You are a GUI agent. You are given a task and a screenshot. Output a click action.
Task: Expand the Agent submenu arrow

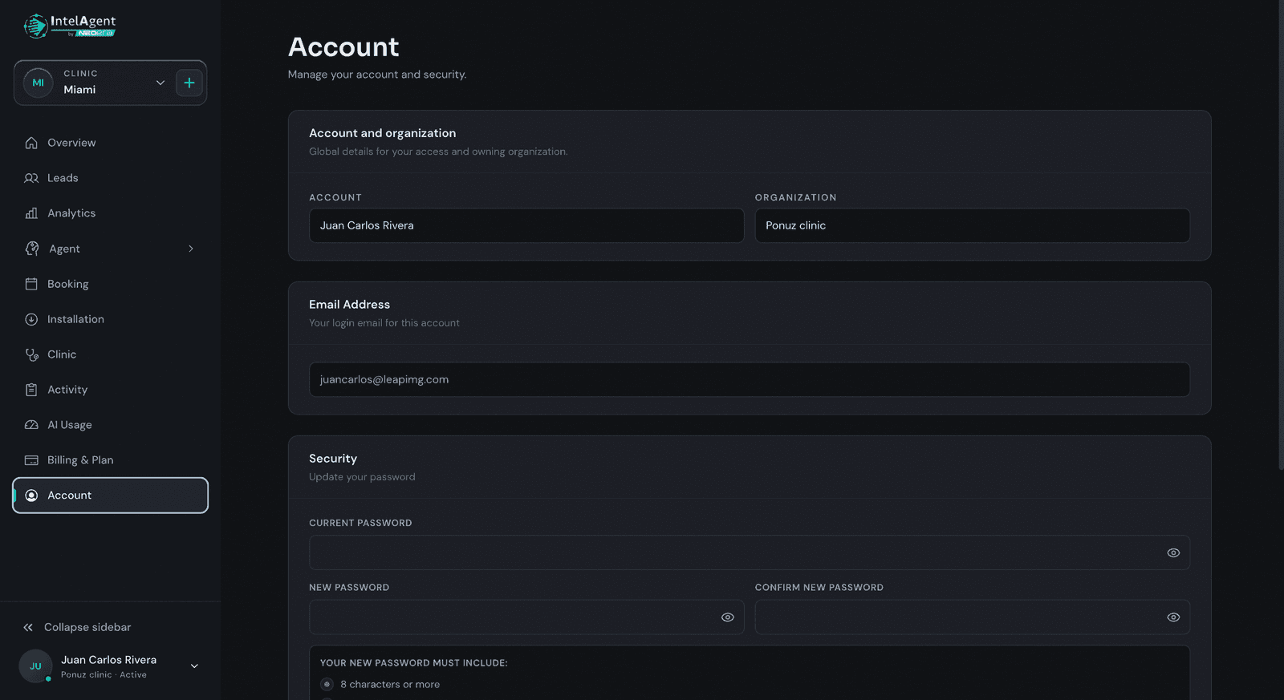click(x=191, y=249)
